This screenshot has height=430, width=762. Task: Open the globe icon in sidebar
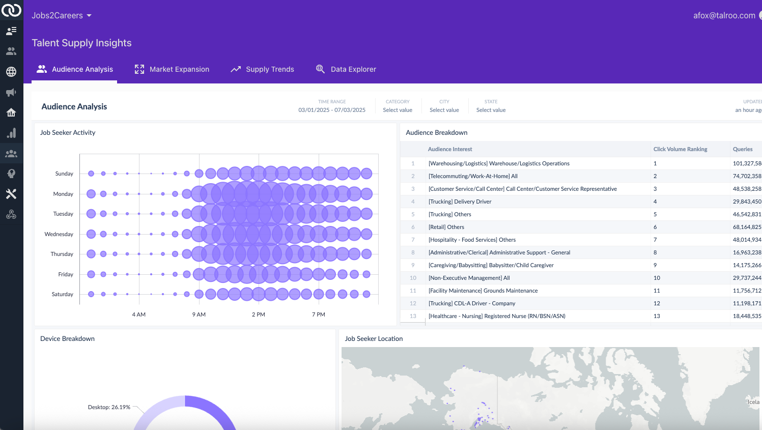click(11, 72)
